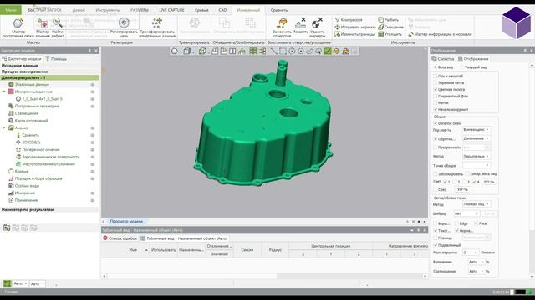Click the table horizontal scrollbar

pyautogui.click(x=264, y=276)
